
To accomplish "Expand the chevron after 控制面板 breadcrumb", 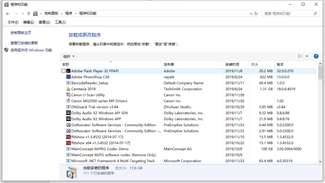I will click(x=62, y=13).
